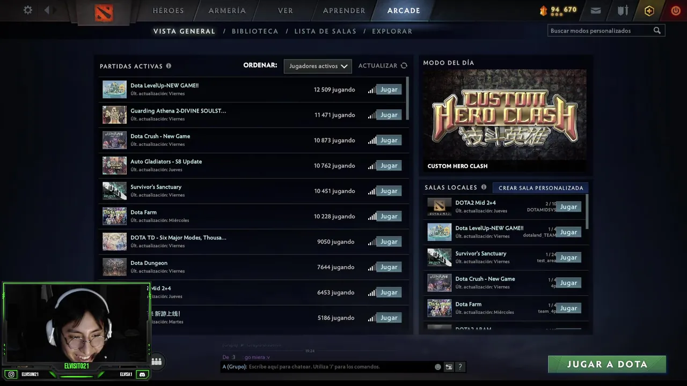Click Jugar for Guarding Athena 2
Image resolution: width=687 pixels, height=386 pixels.
389,115
